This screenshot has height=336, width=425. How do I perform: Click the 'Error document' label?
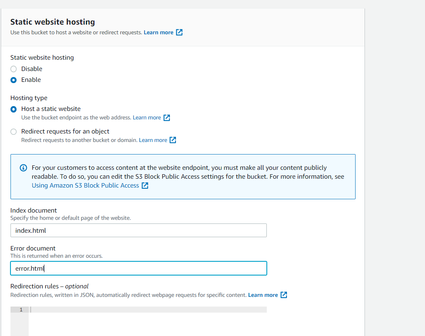pyautogui.click(x=33, y=248)
